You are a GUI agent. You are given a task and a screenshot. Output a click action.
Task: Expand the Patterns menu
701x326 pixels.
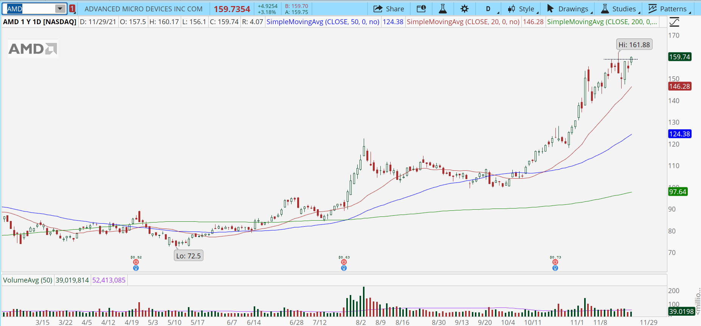(670, 9)
